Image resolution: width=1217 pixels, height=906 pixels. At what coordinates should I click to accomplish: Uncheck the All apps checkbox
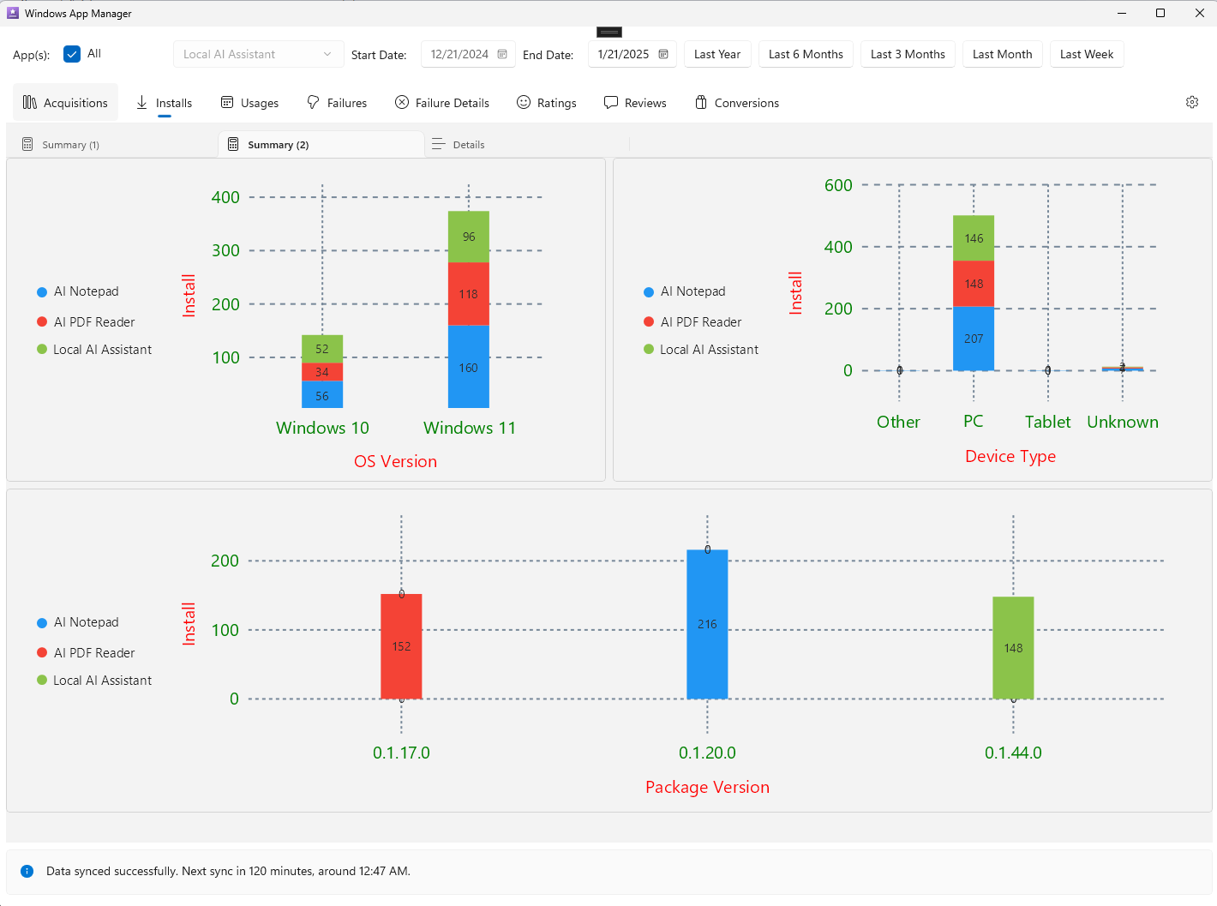click(72, 54)
